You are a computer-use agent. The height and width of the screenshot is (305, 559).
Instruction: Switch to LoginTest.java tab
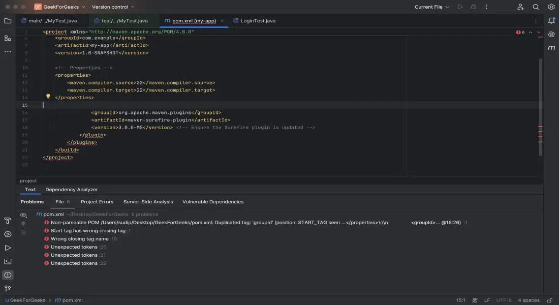click(x=254, y=21)
